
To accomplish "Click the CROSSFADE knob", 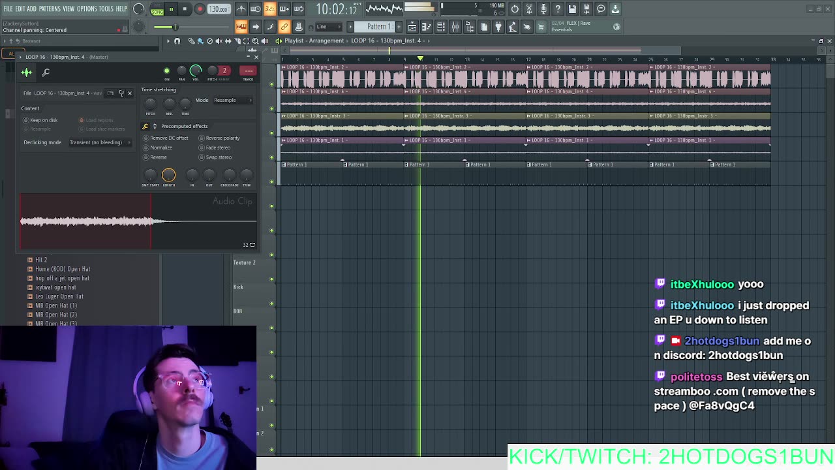I will click(x=229, y=175).
